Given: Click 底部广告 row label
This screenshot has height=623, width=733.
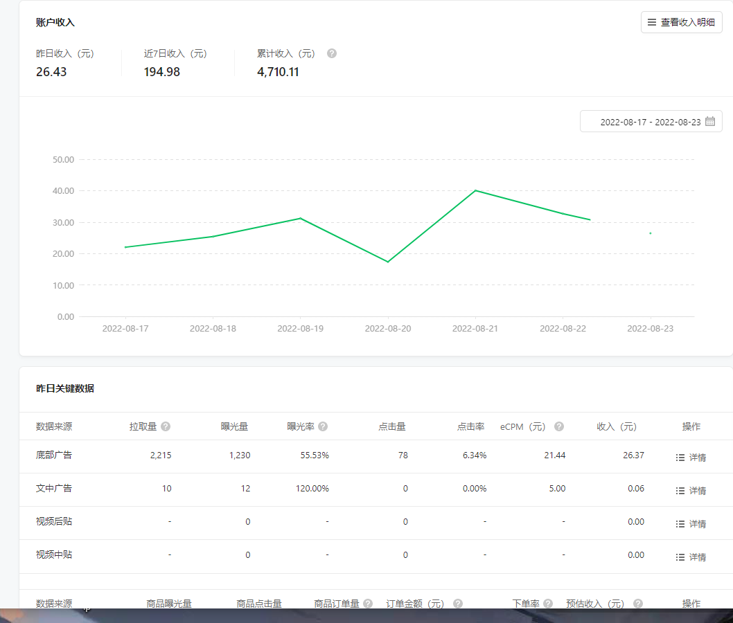Looking at the screenshot, I should pos(54,455).
